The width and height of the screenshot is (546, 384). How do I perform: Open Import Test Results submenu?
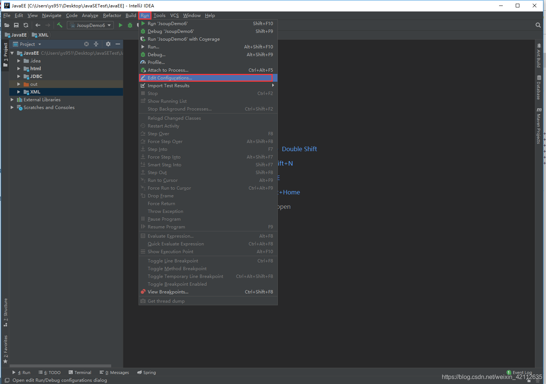[208, 86]
